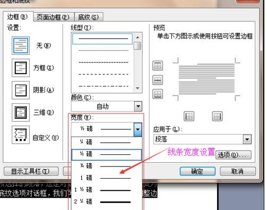This screenshot has height=210, width=267.
Task: Select the None (无) border setting icon
Action: [x=21, y=46]
